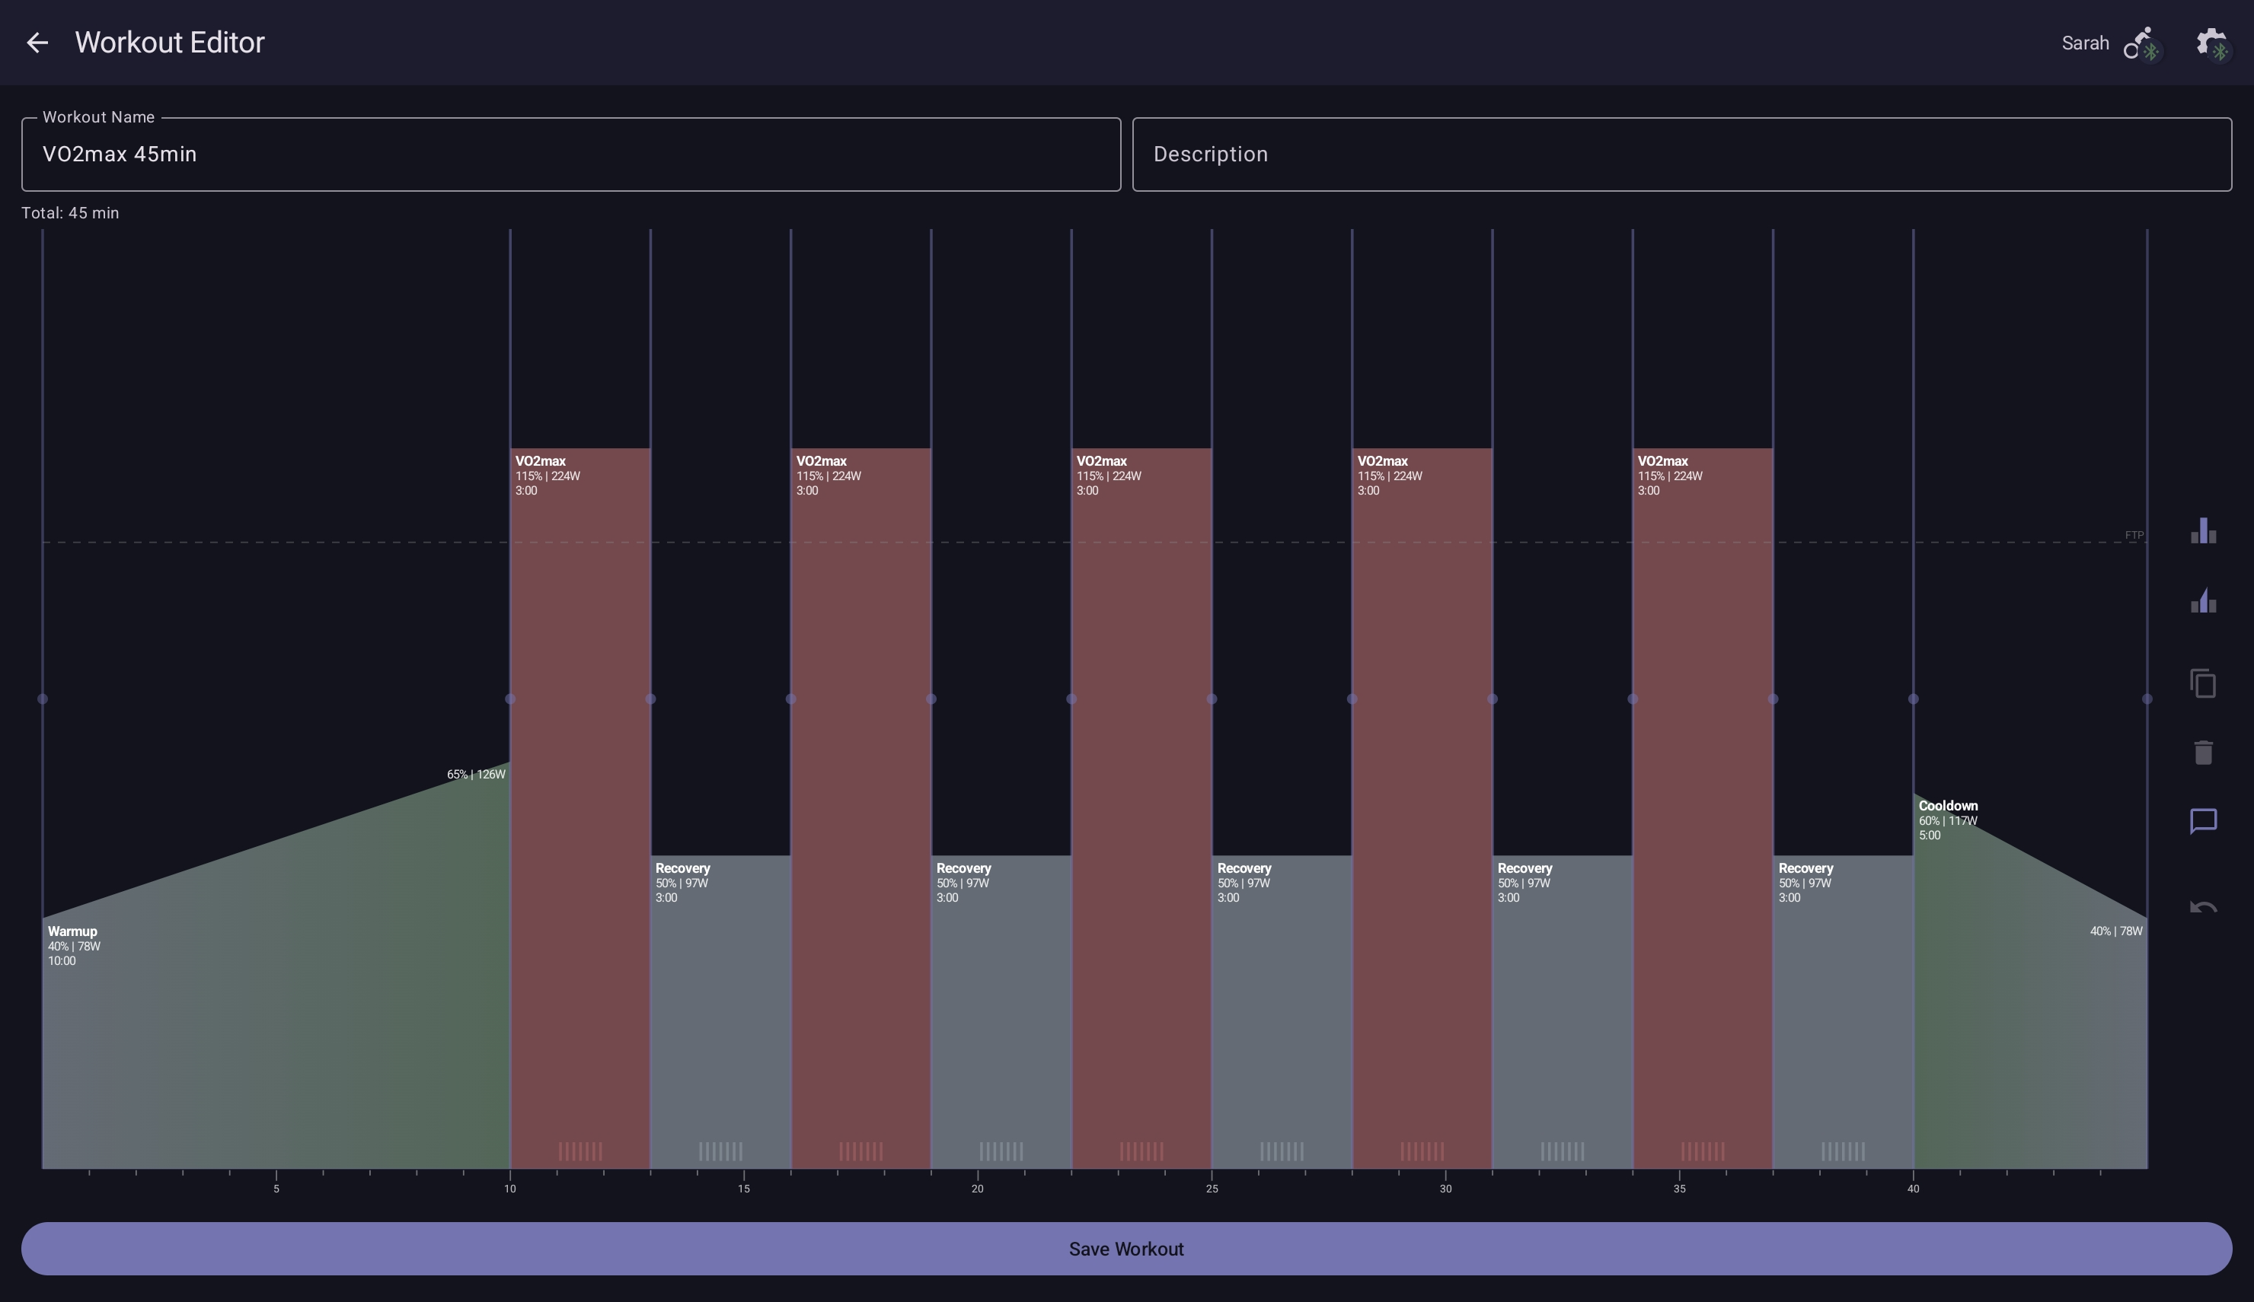Click the FTP line label
This screenshot has width=2254, height=1302.
click(2134, 535)
